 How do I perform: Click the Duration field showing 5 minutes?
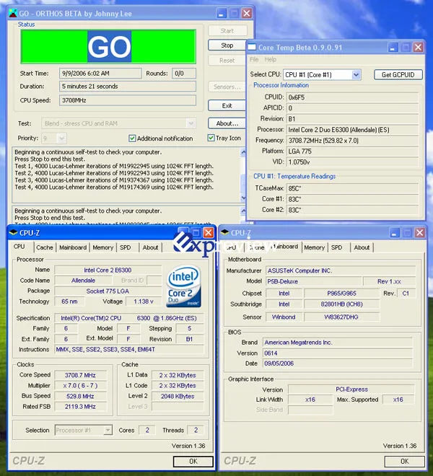(x=128, y=87)
